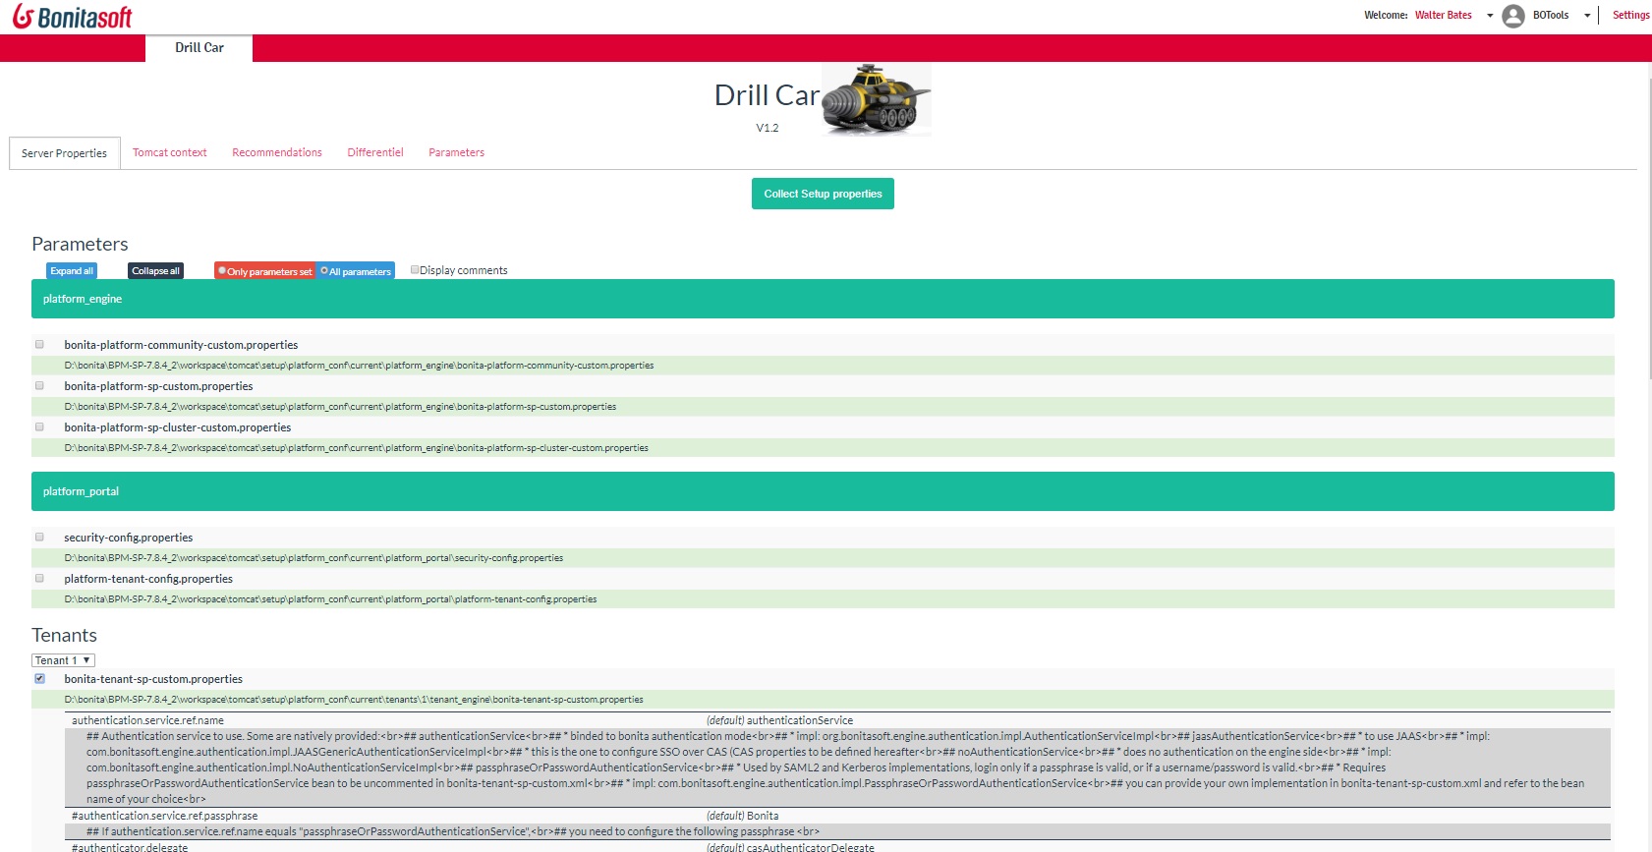The width and height of the screenshot is (1652, 852).
Task: Click the Collapse all button
Action: click(x=155, y=271)
